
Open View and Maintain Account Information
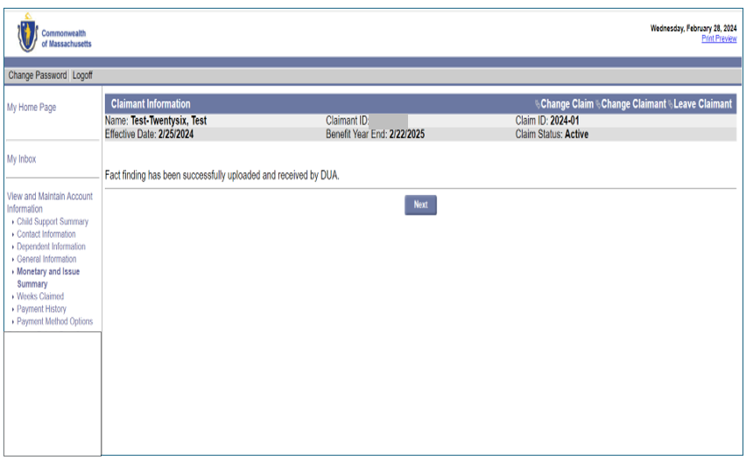coord(49,202)
